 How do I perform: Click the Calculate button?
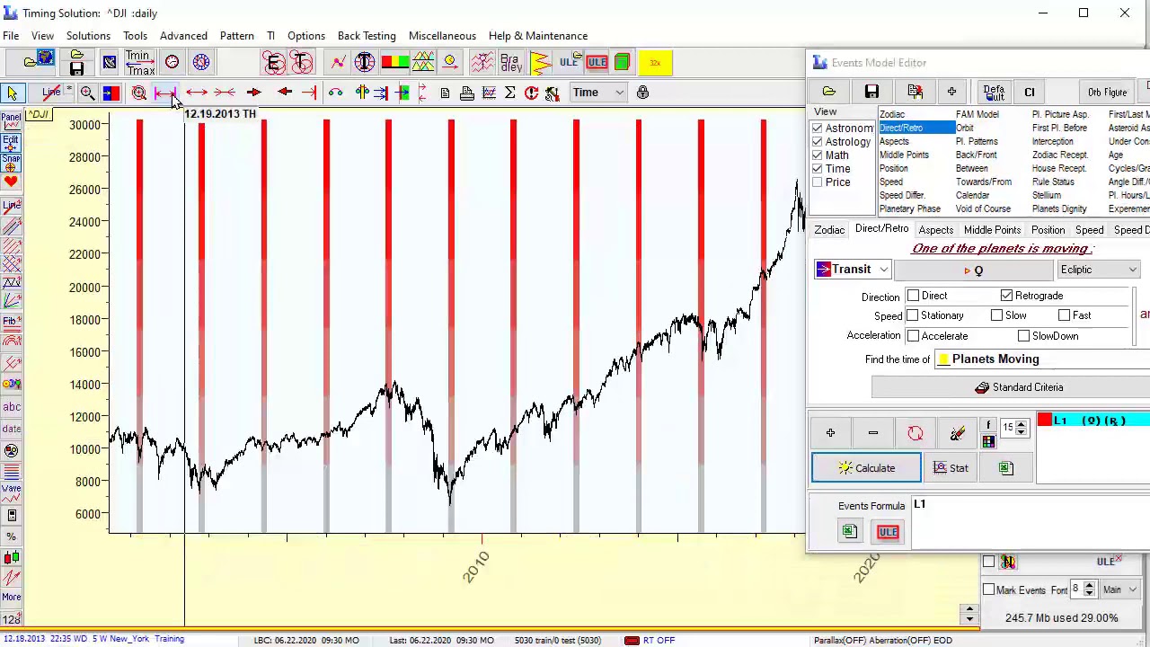pyautogui.click(x=866, y=468)
